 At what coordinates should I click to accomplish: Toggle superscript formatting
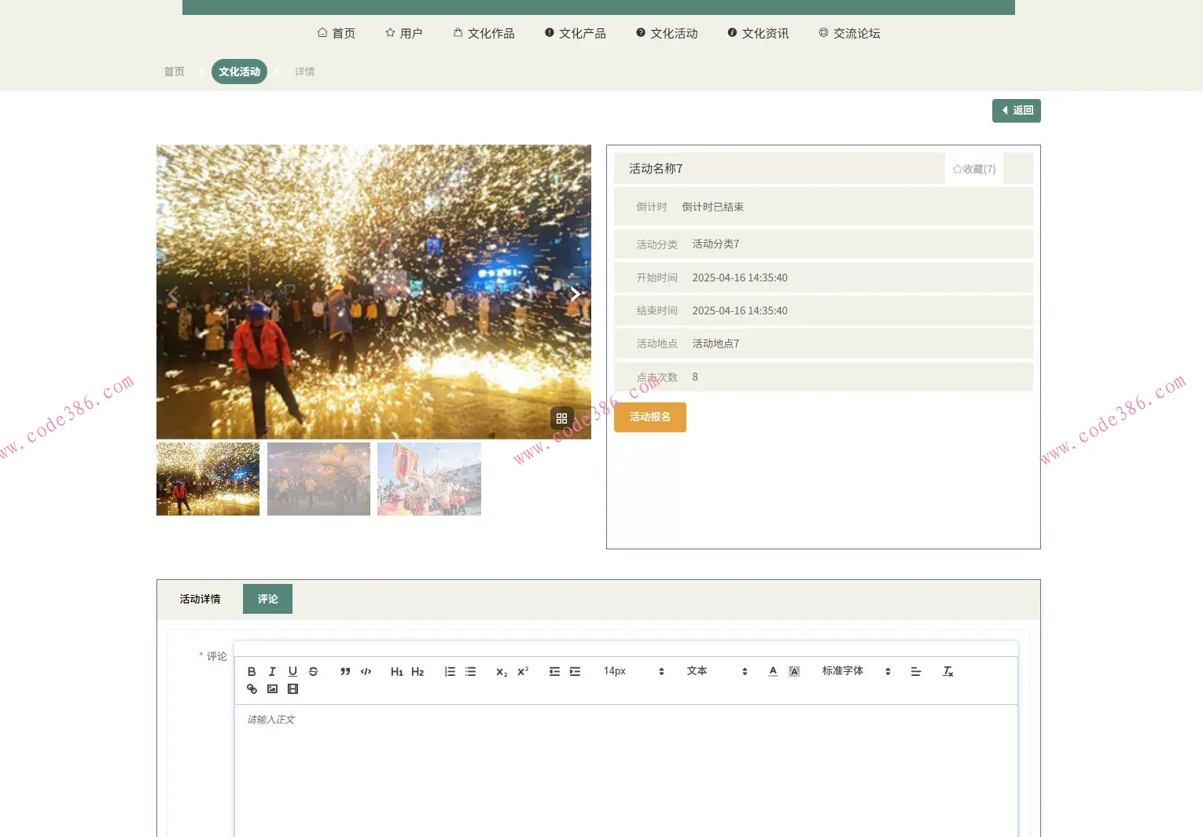coord(523,672)
